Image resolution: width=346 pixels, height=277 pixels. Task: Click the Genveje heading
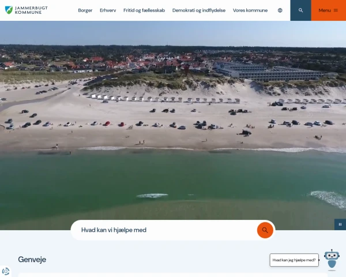tap(32, 260)
